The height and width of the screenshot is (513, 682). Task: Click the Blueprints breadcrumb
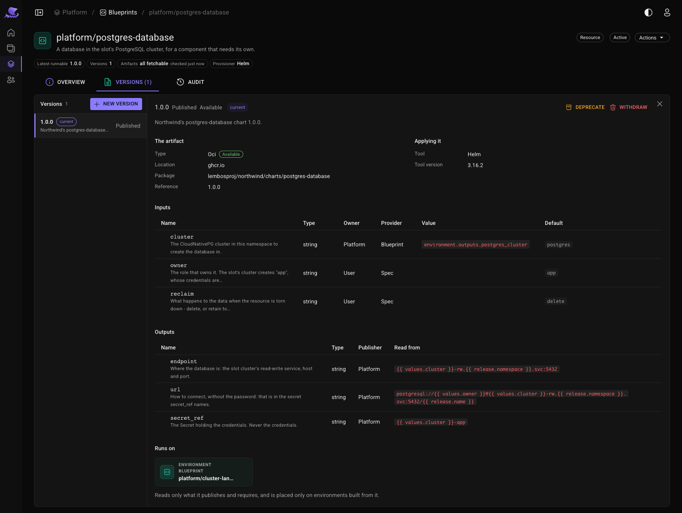pos(119,12)
